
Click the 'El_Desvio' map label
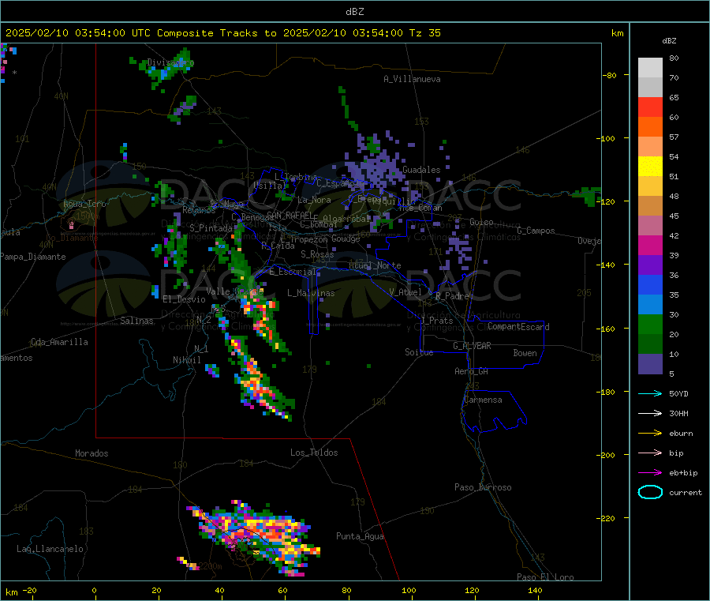(184, 299)
